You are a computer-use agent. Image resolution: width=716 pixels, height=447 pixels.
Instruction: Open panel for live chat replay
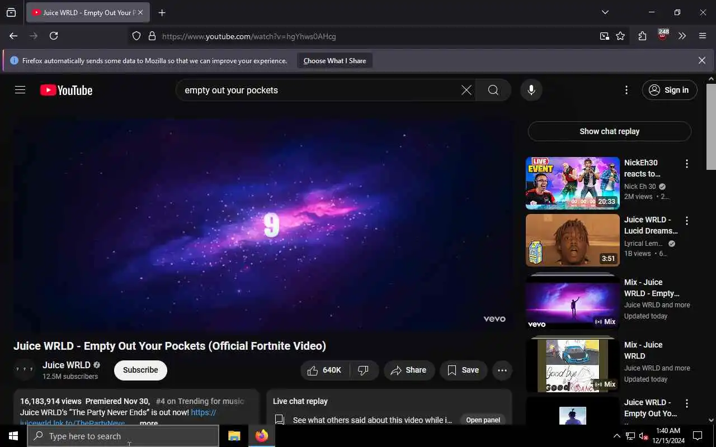click(483, 420)
